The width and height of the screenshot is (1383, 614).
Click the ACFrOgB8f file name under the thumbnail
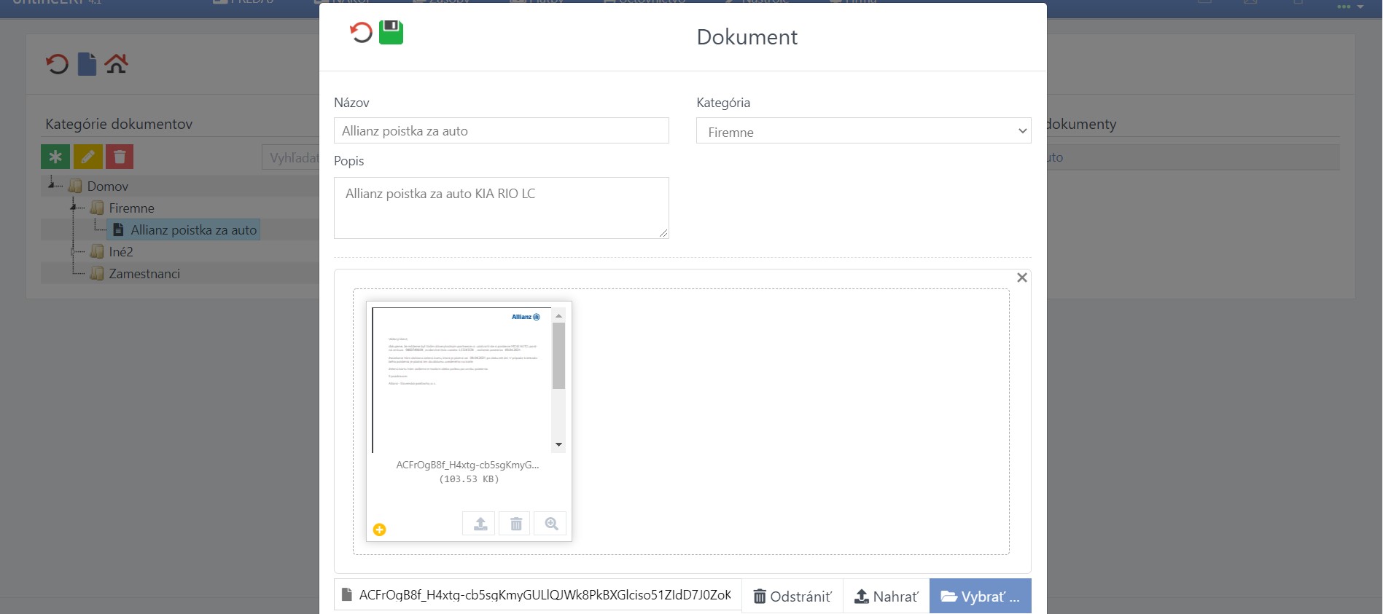(467, 465)
